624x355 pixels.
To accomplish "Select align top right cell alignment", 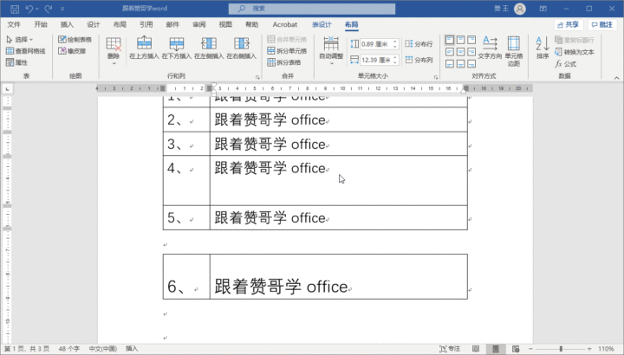I will (471, 40).
